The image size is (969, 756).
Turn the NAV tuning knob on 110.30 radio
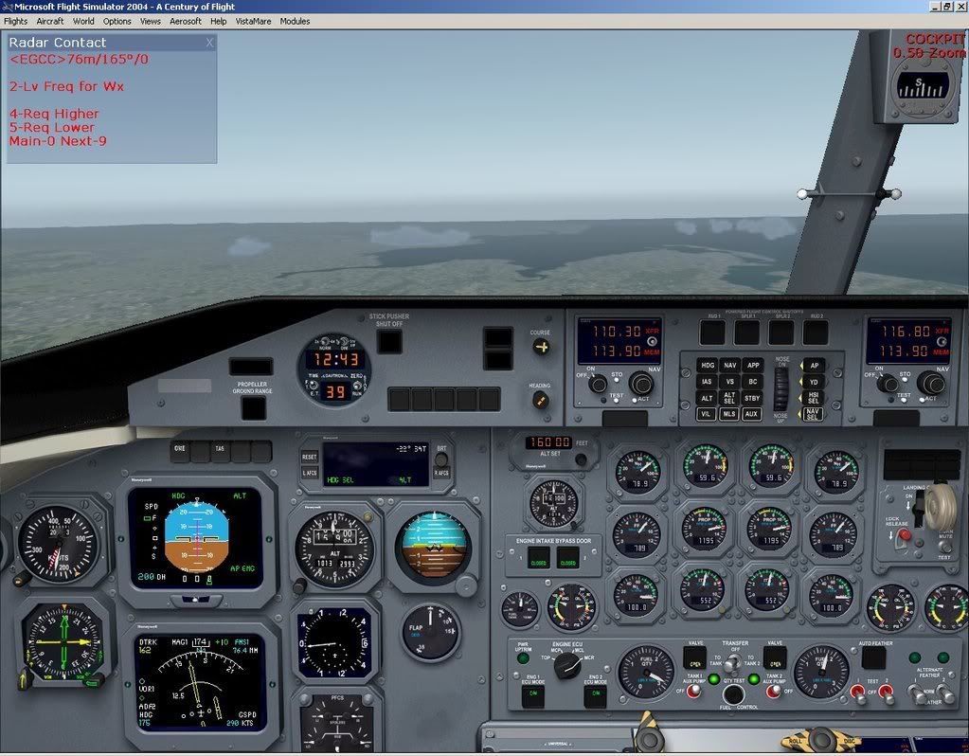point(641,384)
